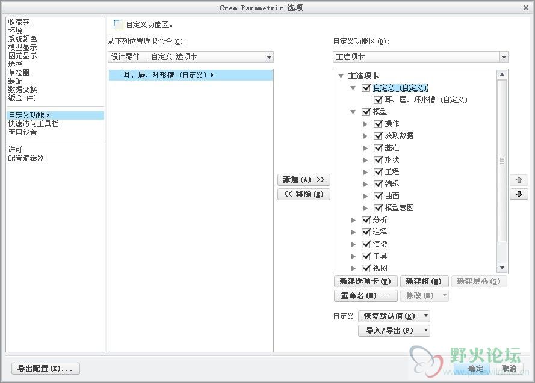Select 数据交换 in the category list
This screenshot has width=535, height=383.
tap(22, 89)
